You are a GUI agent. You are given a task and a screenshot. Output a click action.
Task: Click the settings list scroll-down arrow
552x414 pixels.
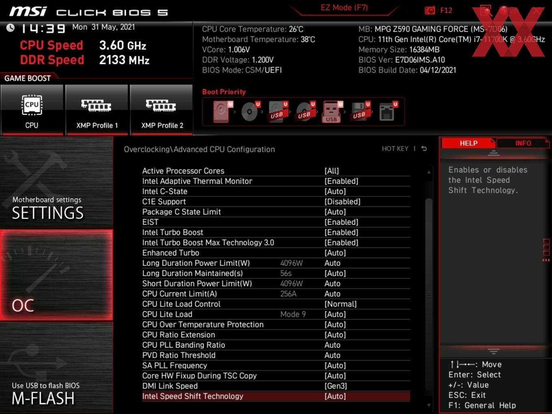[429, 405]
